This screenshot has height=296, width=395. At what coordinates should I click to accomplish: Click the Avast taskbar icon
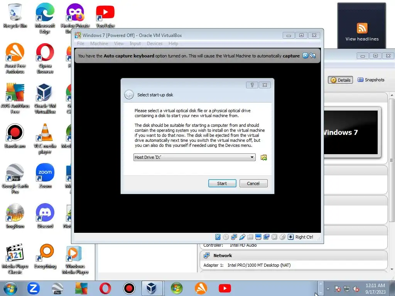pos(201,288)
